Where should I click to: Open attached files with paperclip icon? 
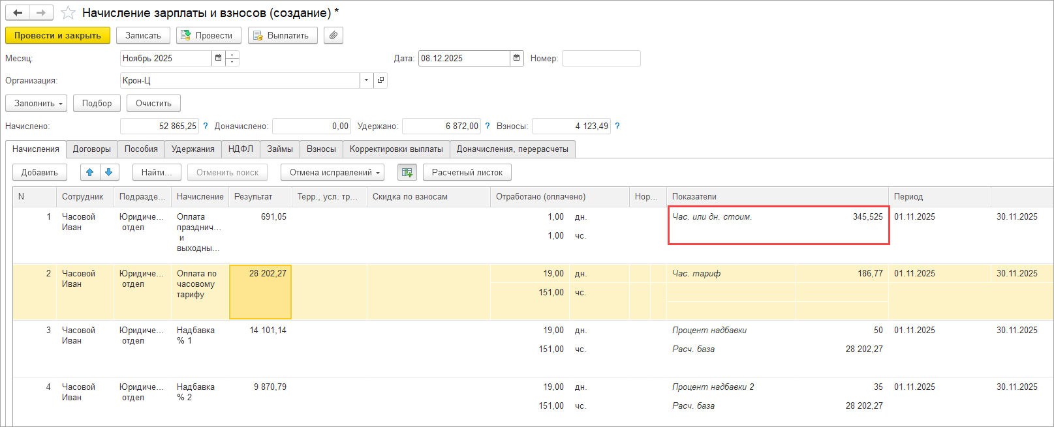333,35
